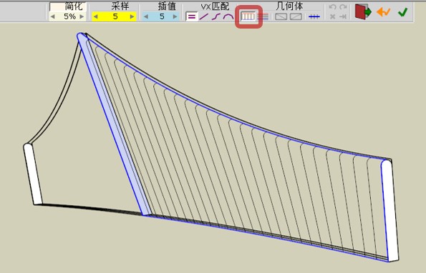Click the horizontal stacked lines display icon

(263, 17)
